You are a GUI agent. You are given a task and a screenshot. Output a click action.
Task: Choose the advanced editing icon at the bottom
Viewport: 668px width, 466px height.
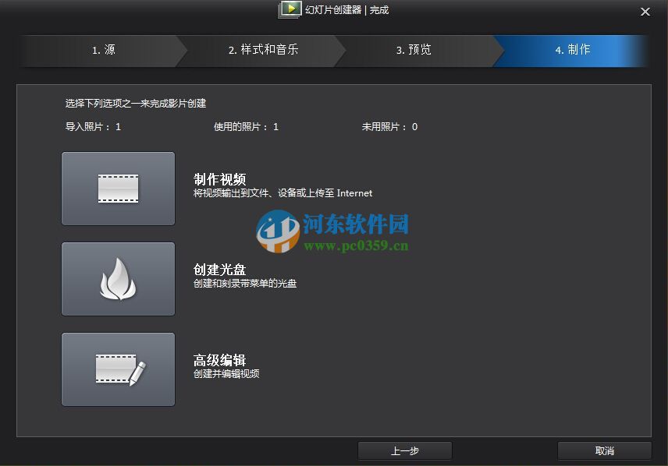[x=118, y=369]
